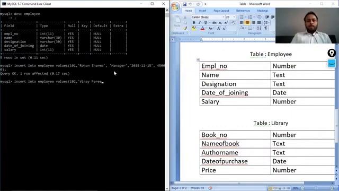Image resolution: width=339 pixels, height=191 pixels.
Task: Switch to Print Layout view in status bar
Action: pos(270,188)
